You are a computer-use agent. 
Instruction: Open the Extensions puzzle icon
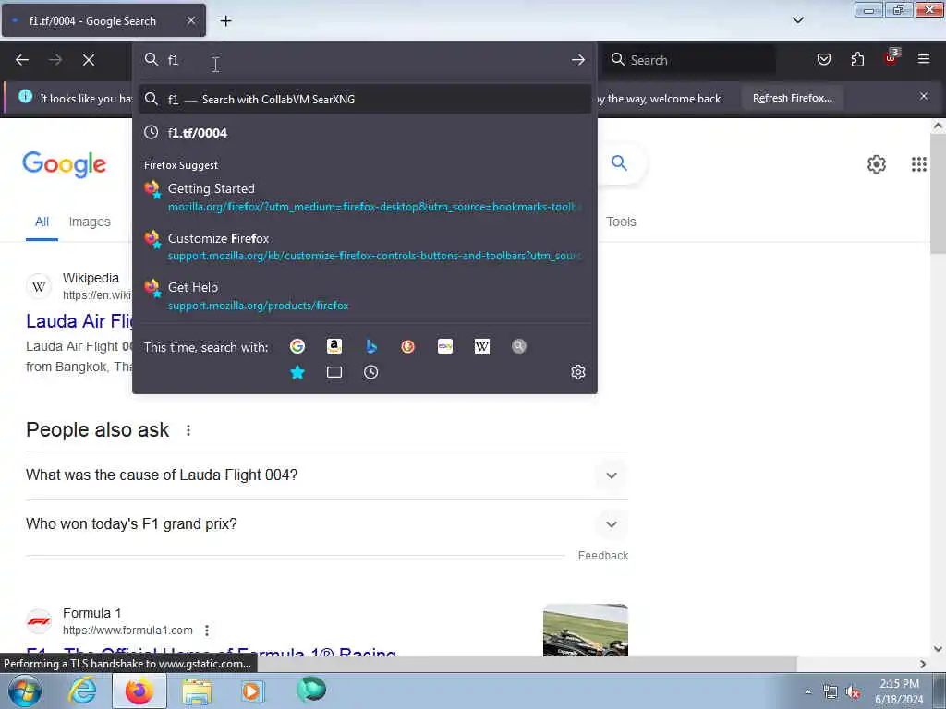coord(857,59)
